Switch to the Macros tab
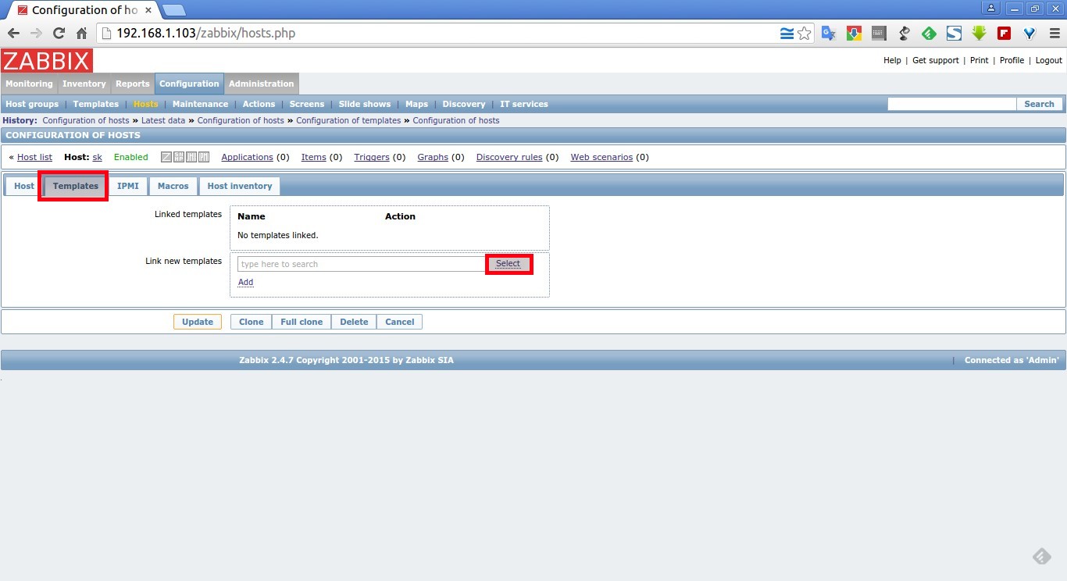 [x=173, y=186]
